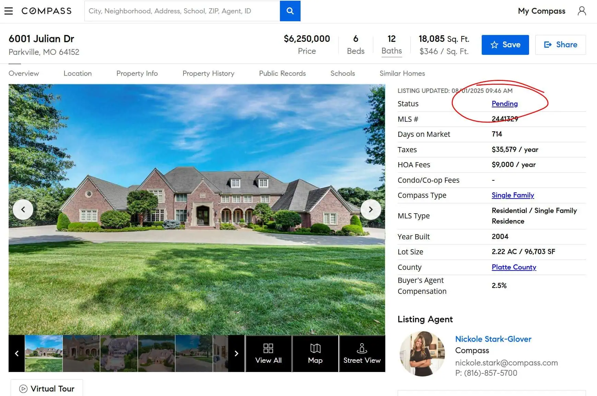Share the listing
This screenshot has width=597, height=396.
[560, 45]
